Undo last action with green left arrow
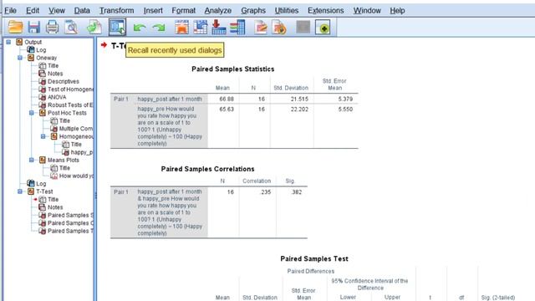The height and width of the screenshot is (301, 535). click(140, 28)
